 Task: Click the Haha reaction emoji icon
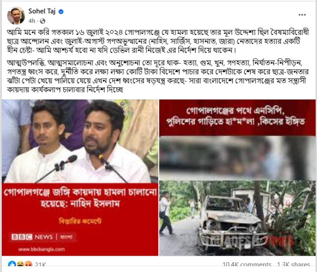pyautogui.click(x=20, y=264)
